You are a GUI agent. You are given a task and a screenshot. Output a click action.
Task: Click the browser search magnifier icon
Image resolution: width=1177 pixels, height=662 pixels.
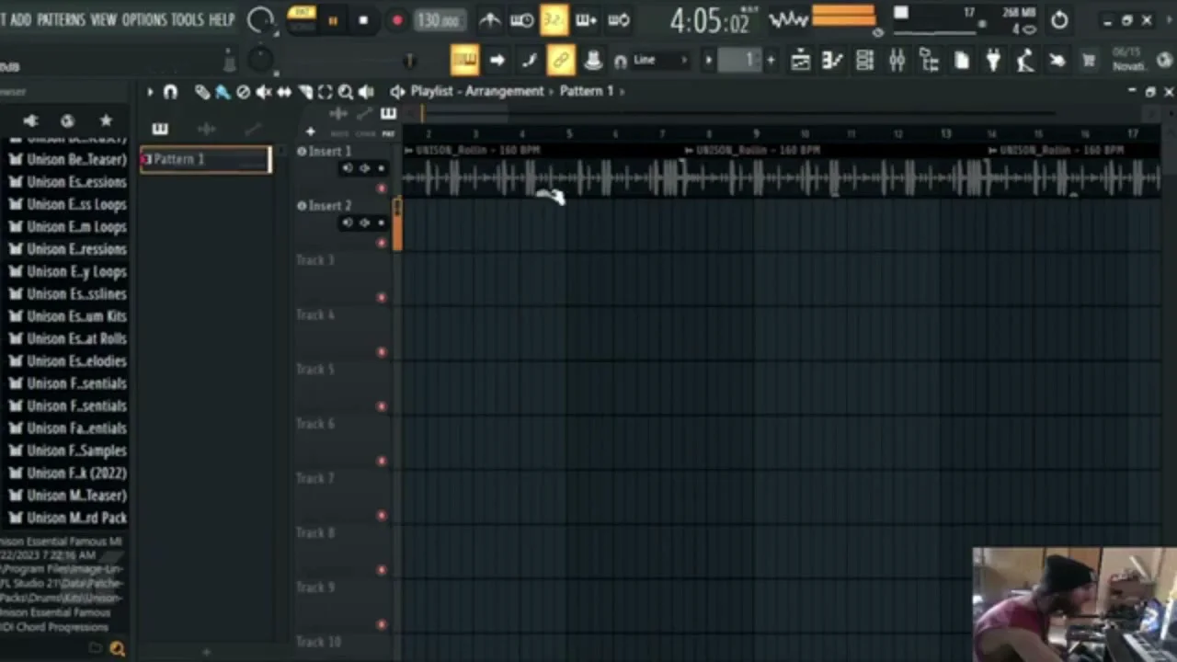point(117,649)
